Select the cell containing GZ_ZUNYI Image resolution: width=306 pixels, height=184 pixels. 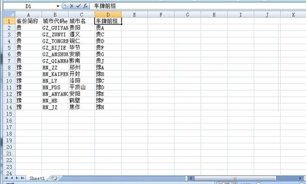coord(55,34)
